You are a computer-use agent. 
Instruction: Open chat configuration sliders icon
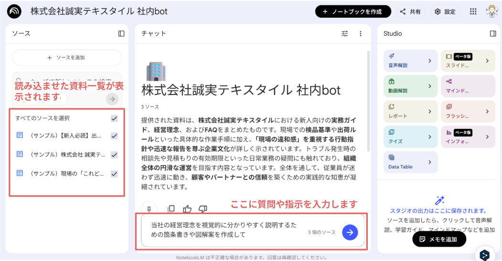click(345, 33)
